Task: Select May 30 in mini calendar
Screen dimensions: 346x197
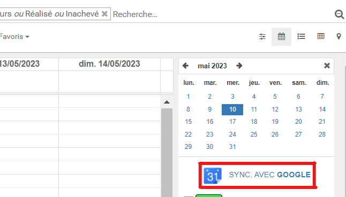Action: pos(209,147)
